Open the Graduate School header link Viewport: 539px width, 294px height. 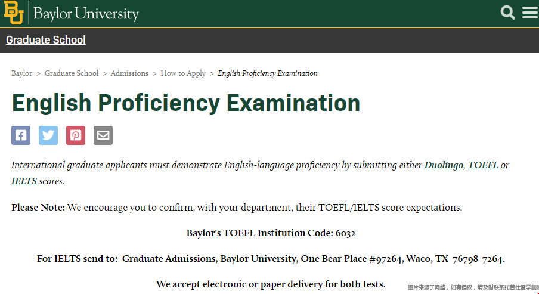[x=46, y=40]
